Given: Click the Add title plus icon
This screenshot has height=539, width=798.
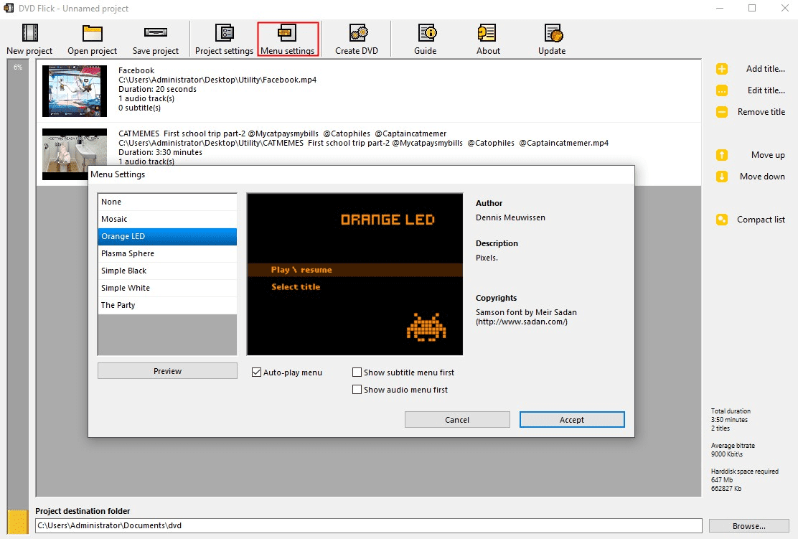Looking at the screenshot, I should point(722,69).
